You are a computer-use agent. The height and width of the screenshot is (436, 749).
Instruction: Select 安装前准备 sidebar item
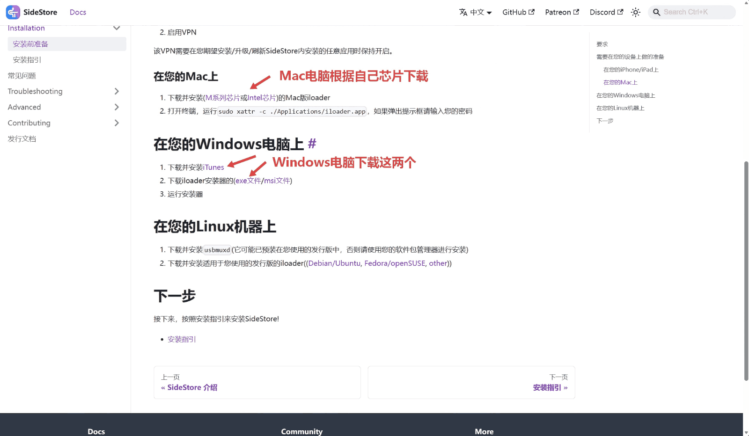coord(67,44)
